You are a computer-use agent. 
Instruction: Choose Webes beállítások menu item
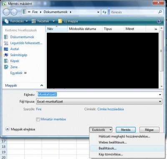(113, 142)
